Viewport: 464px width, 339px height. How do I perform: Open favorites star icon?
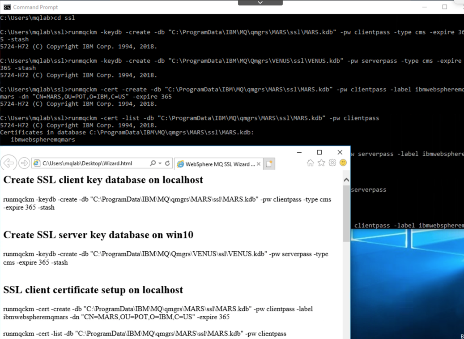(x=321, y=163)
